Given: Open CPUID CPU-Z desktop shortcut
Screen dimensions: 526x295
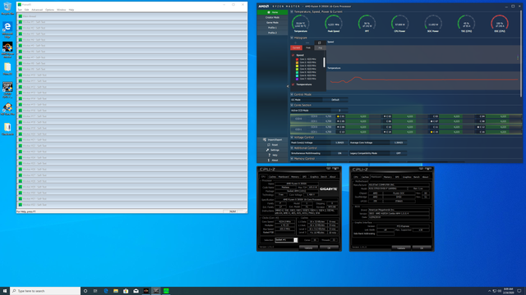Looking at the screenshot, I should [x=7, y=89].
